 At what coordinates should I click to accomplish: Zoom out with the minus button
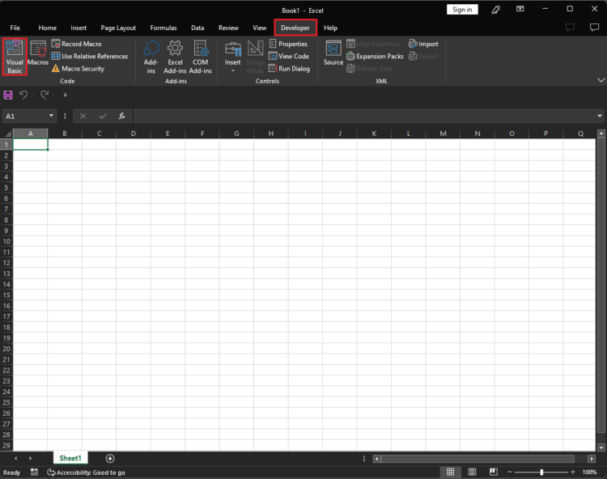[x=509, y=472]
